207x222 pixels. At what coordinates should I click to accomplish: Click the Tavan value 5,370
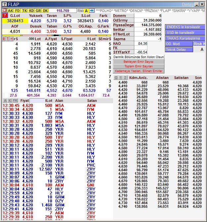[52, 21]
